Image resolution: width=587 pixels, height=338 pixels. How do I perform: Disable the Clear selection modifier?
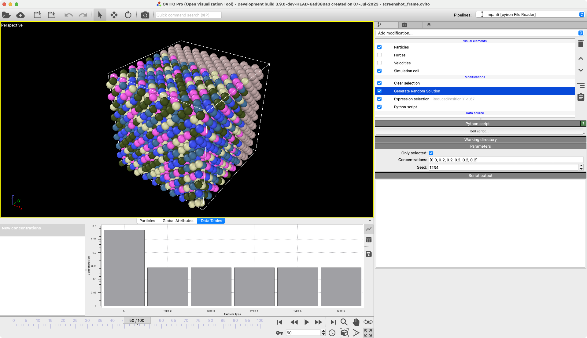tap(379, 83)
